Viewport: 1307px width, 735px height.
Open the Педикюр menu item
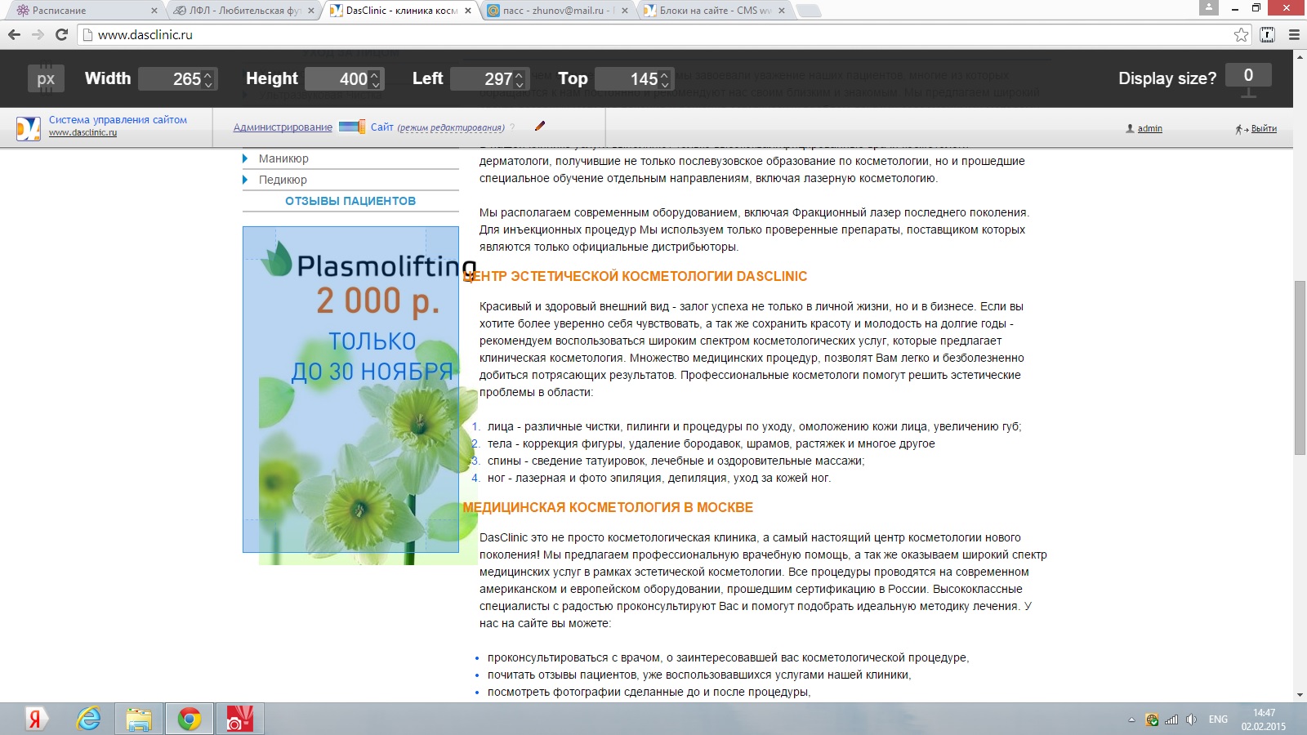point(283,180)
